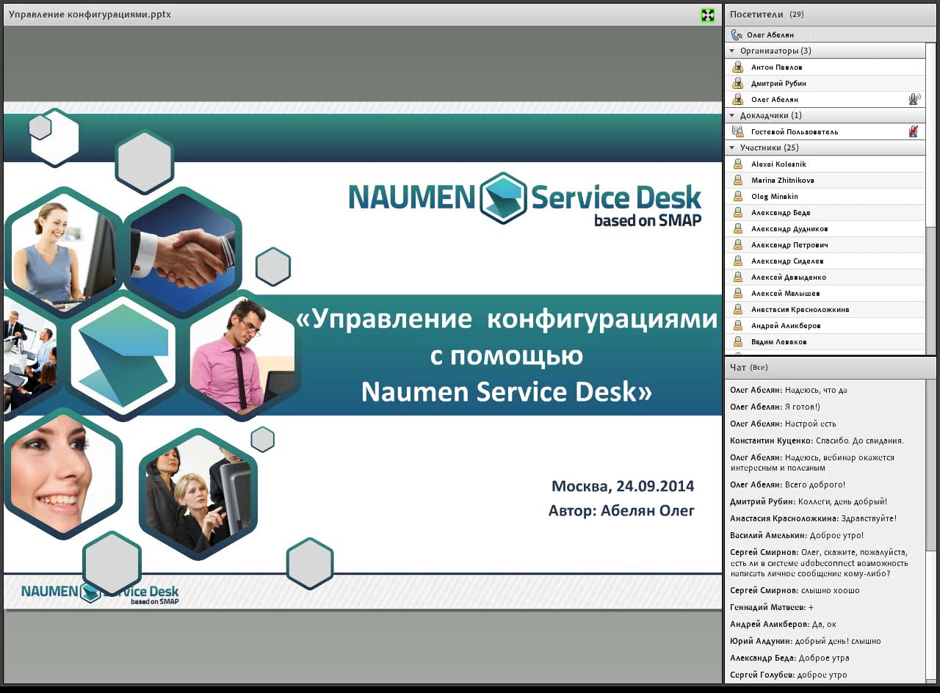Click participant icon next to Анастасия Красноложкина

click(x=738, y=309)
